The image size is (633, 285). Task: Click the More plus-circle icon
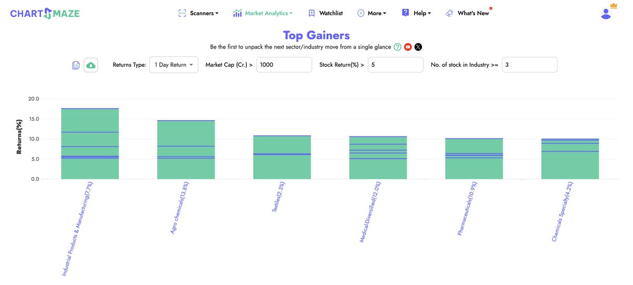(361, 13)
